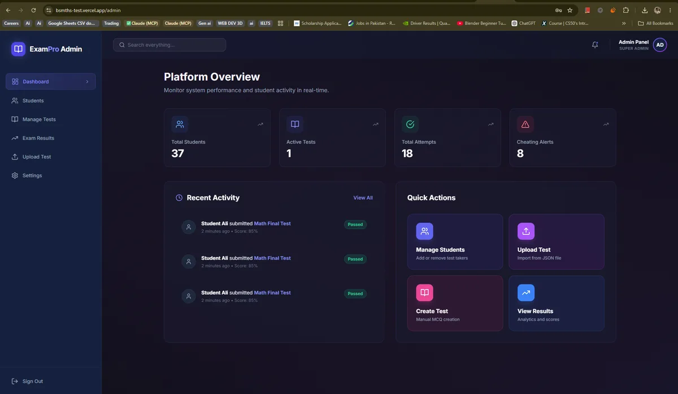Open Manage Students quick action card
Screen dimensions: 678x394
(455, 242)
